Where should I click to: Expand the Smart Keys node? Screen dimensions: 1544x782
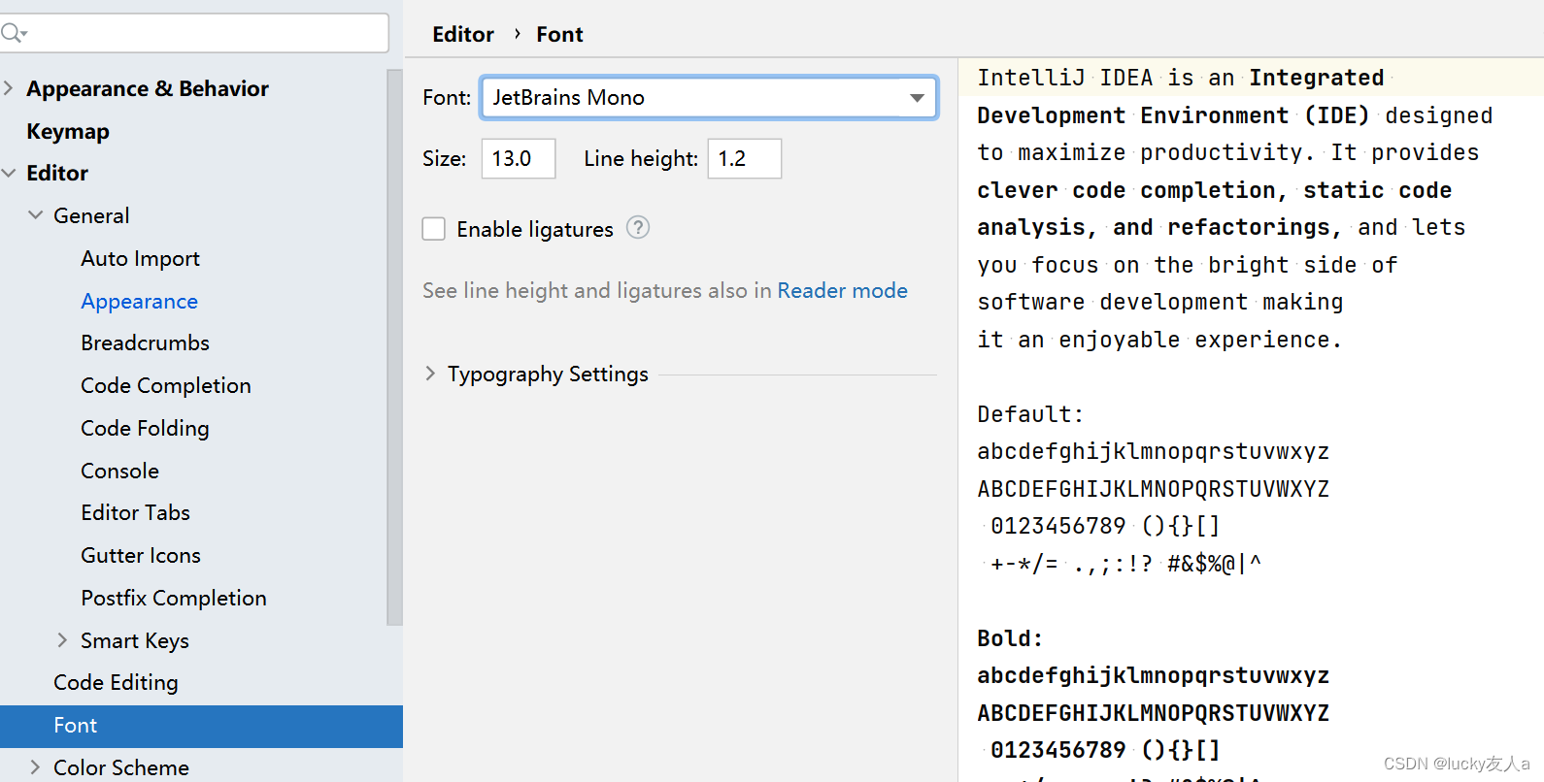(x=62, y=640)
